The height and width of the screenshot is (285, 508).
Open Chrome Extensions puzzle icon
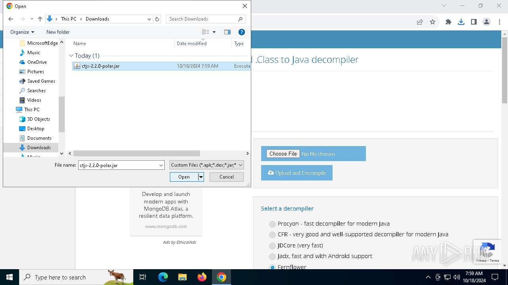click(448, 22)
